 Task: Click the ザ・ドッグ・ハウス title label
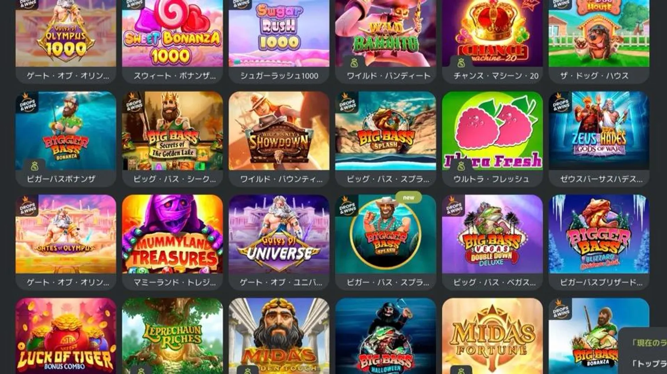click(594, 76)
